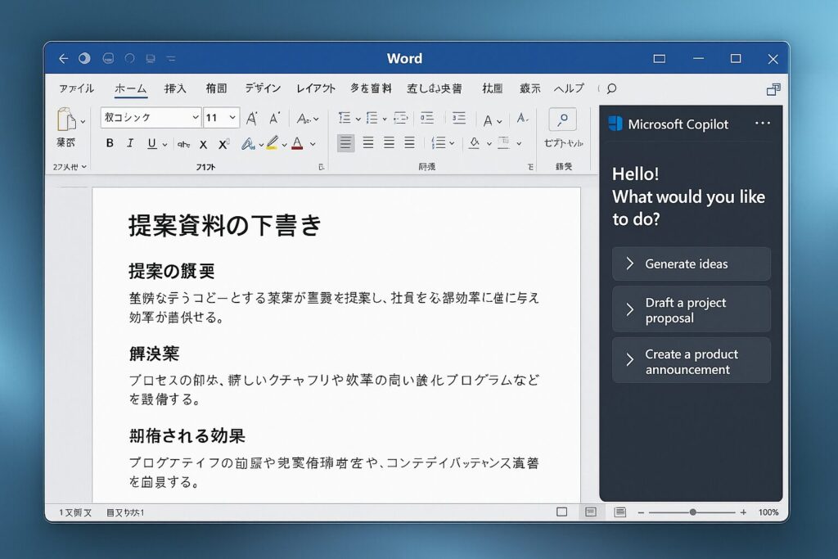Click the change case Aa button
The image size is (838, 559).
(304, 119)
